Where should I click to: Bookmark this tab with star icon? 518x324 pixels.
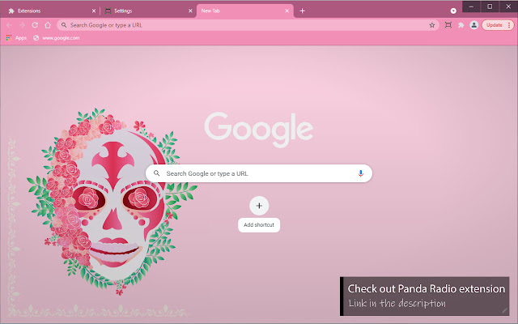click(431, 25)
